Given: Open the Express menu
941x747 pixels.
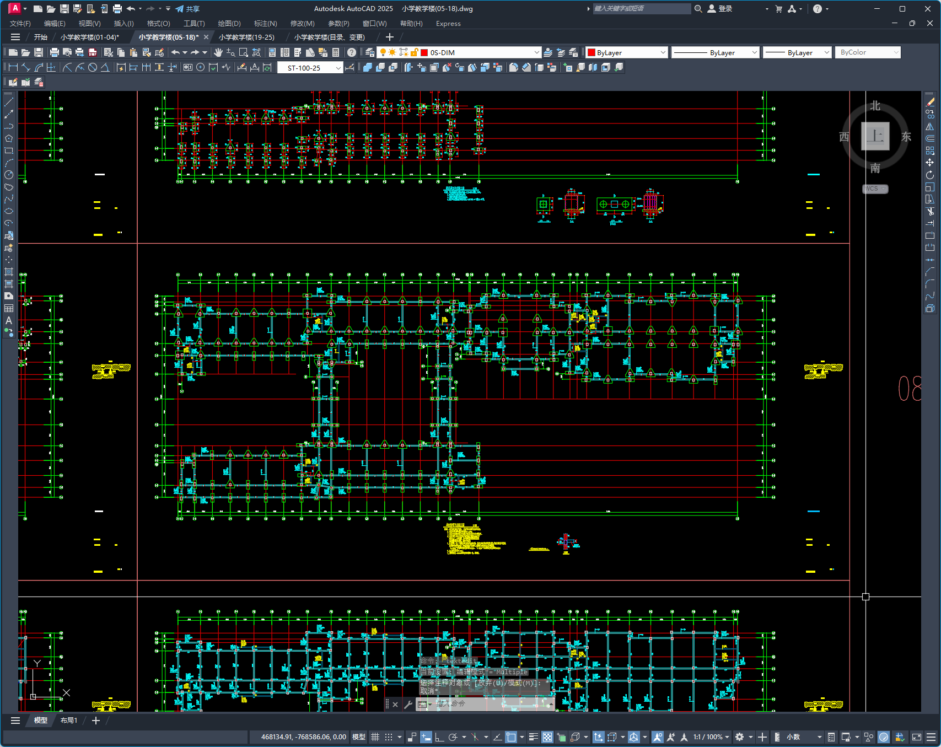Looking at the screenshot, I should 448,23.
